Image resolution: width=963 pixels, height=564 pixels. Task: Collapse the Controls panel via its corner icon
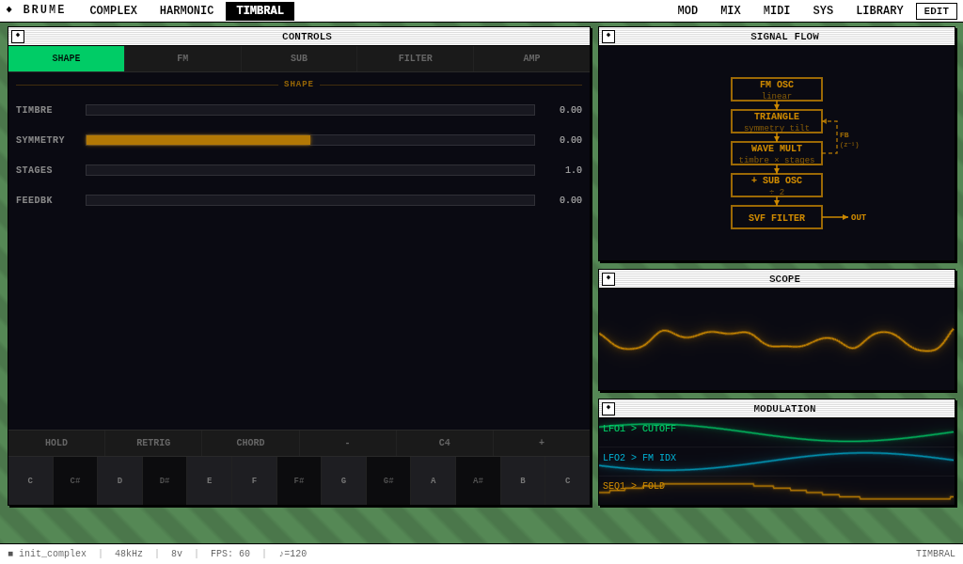pyautogui.click(x=18, y=37)
